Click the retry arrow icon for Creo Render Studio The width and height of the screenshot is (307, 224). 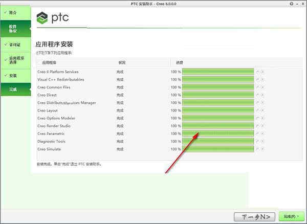click(x=258, y=126)
